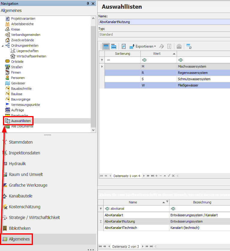
Task: Open the Stammdaten navigation section
Action: [21, 142]
